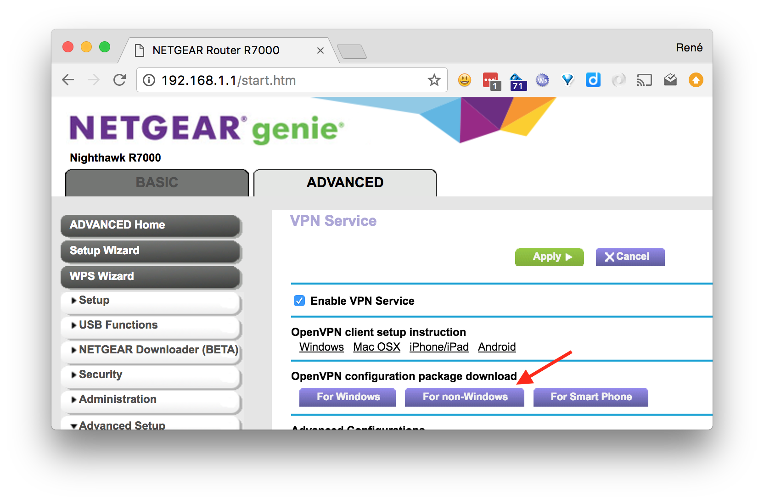Click the NETGEAR genie logo

(206, 129)
